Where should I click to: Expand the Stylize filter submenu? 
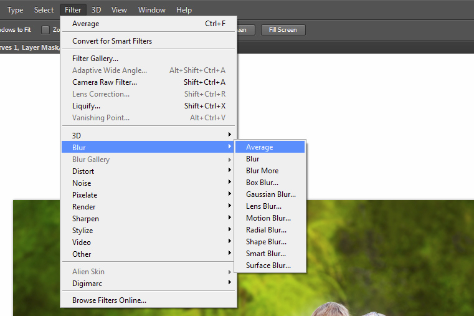click(83, 231)
